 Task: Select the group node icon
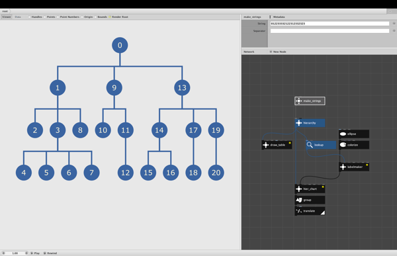[299, 200]
